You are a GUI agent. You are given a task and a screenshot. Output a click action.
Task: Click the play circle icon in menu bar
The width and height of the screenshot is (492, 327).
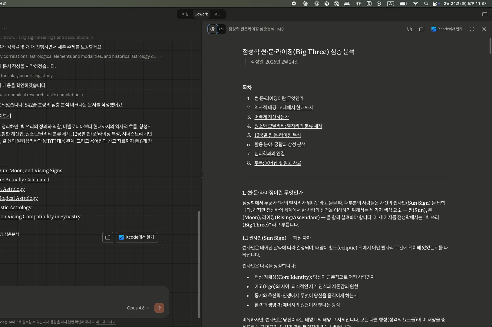(x=379, y=4)
